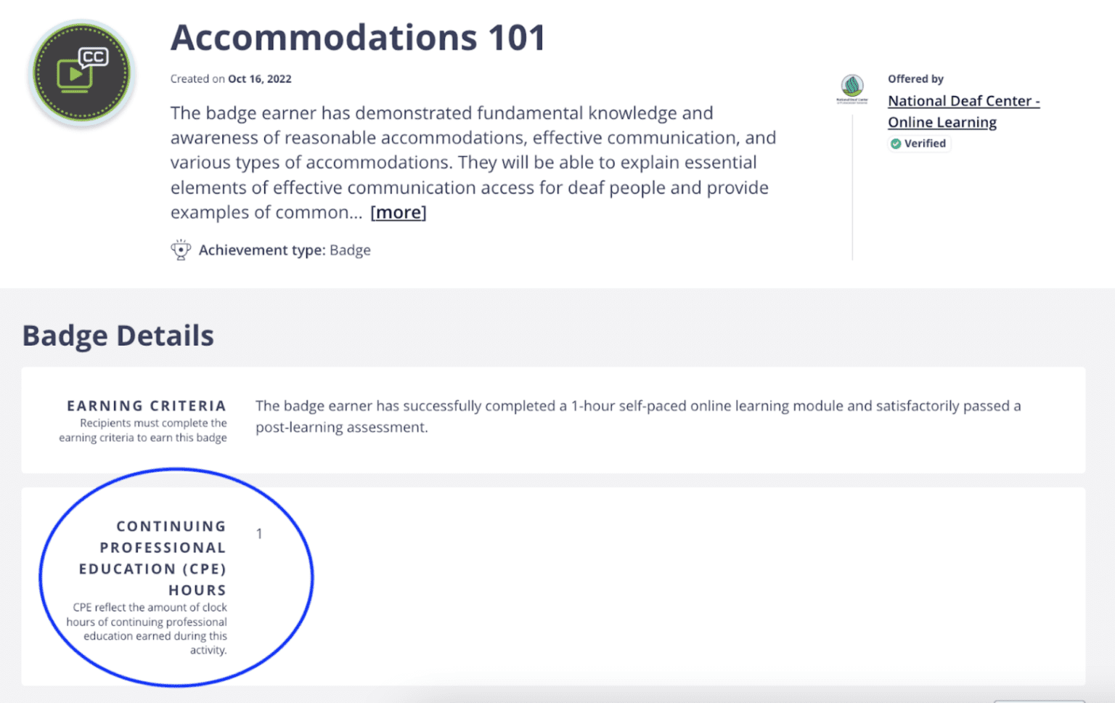Image resolution: width=1115 pixels, height=703 pixels.
Task: Open National Deaf Center - Online Learning link
Action: tap(963, 111)
